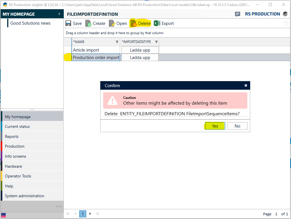Go to page 1 in pager
Viewport: 291px width, 219px height.
pos(82,214)
